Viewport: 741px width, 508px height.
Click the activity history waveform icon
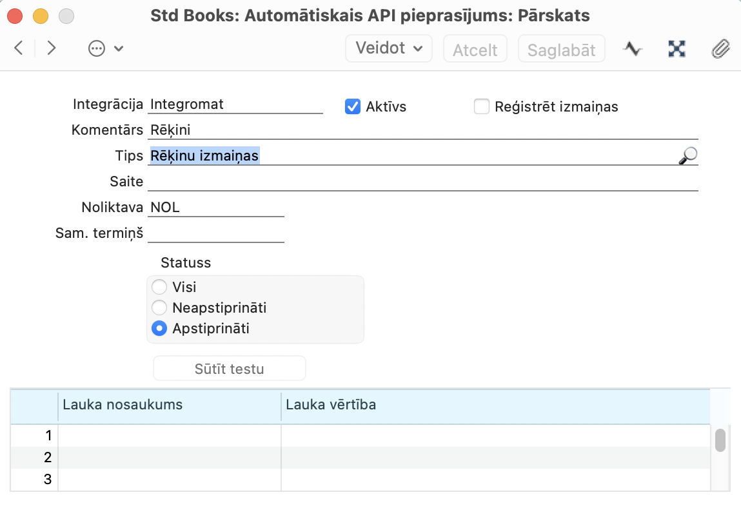click(x=633, y=49)
